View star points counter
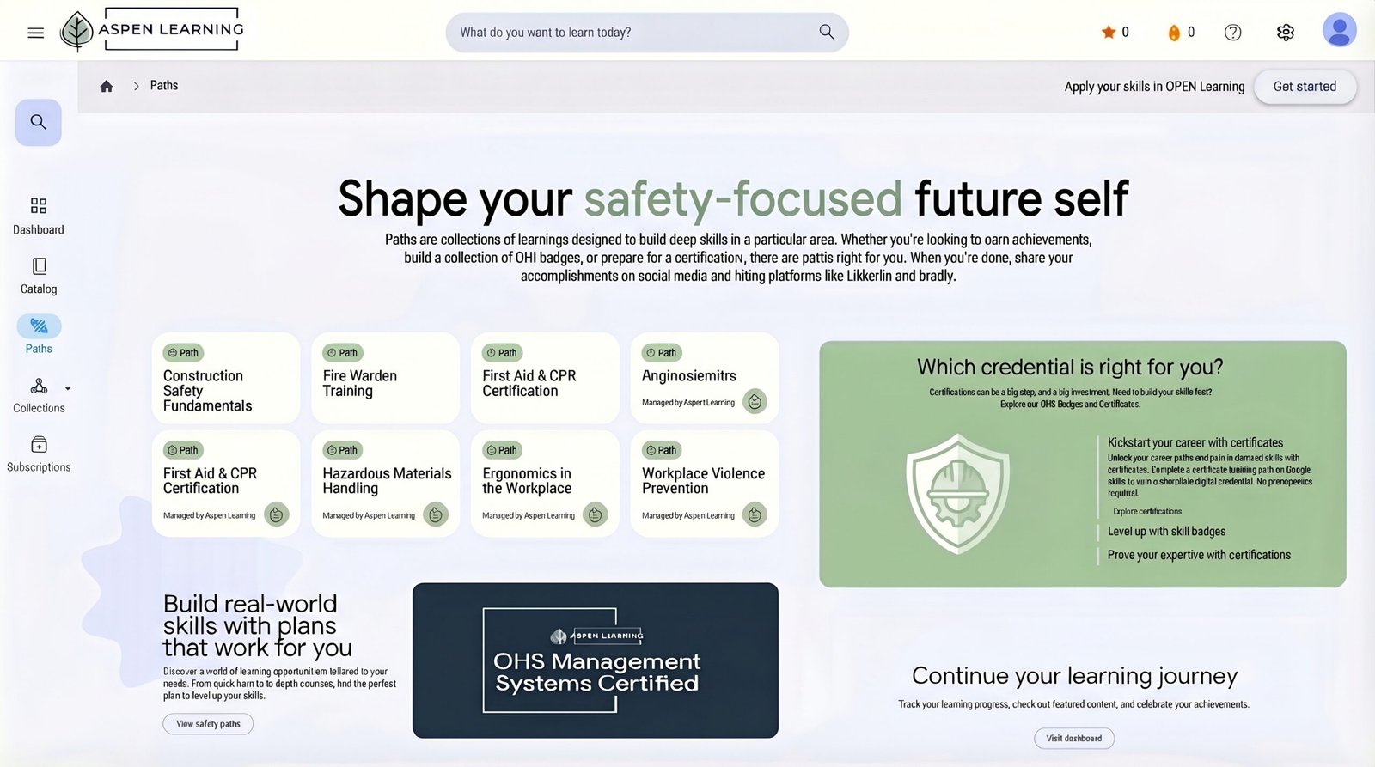Screen dimensions: 1375x767 pyautogui.click(x=1115, y=33)
